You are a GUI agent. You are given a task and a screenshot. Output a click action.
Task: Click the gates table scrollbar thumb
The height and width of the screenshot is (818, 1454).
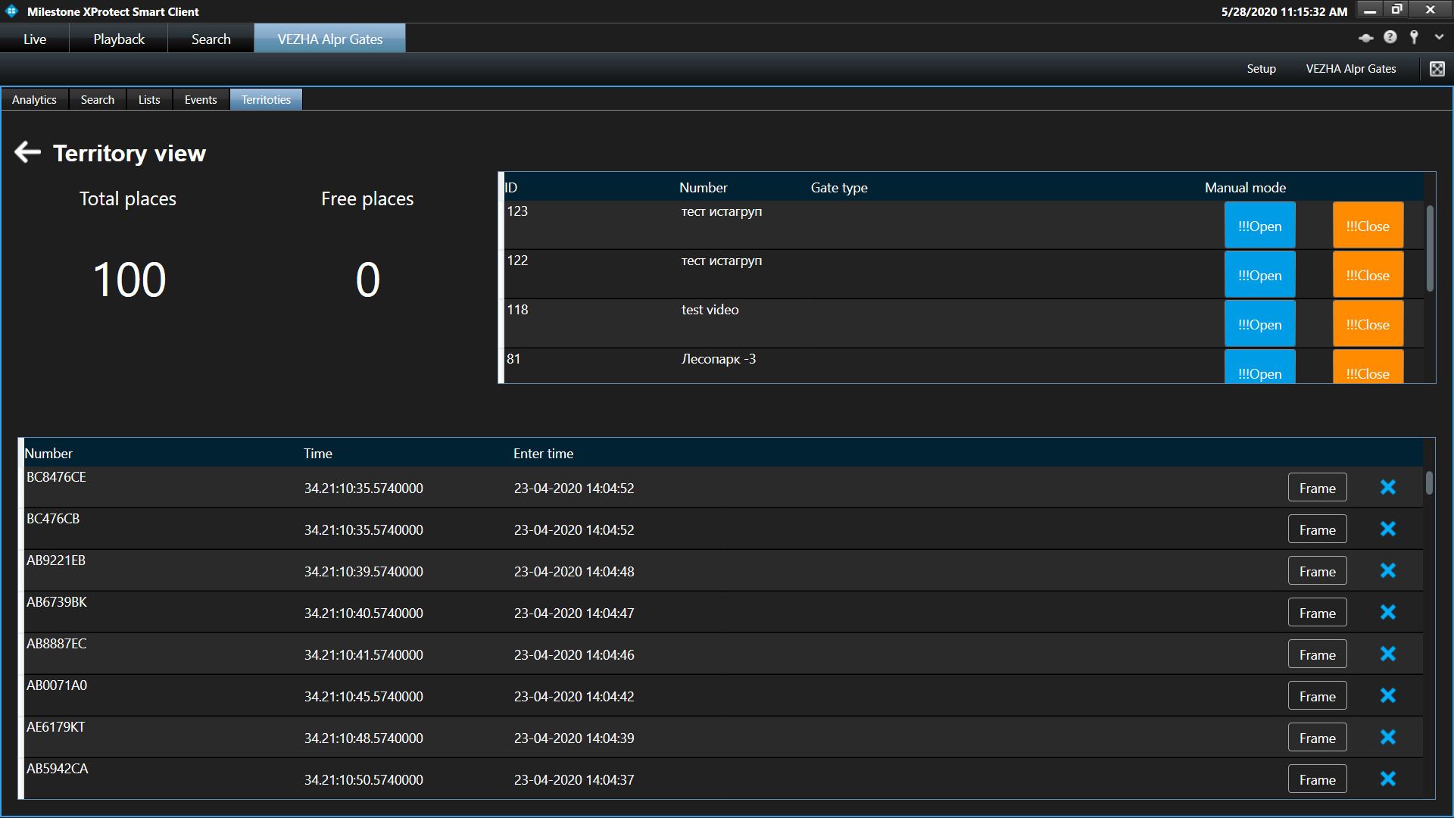[1430, 248]
